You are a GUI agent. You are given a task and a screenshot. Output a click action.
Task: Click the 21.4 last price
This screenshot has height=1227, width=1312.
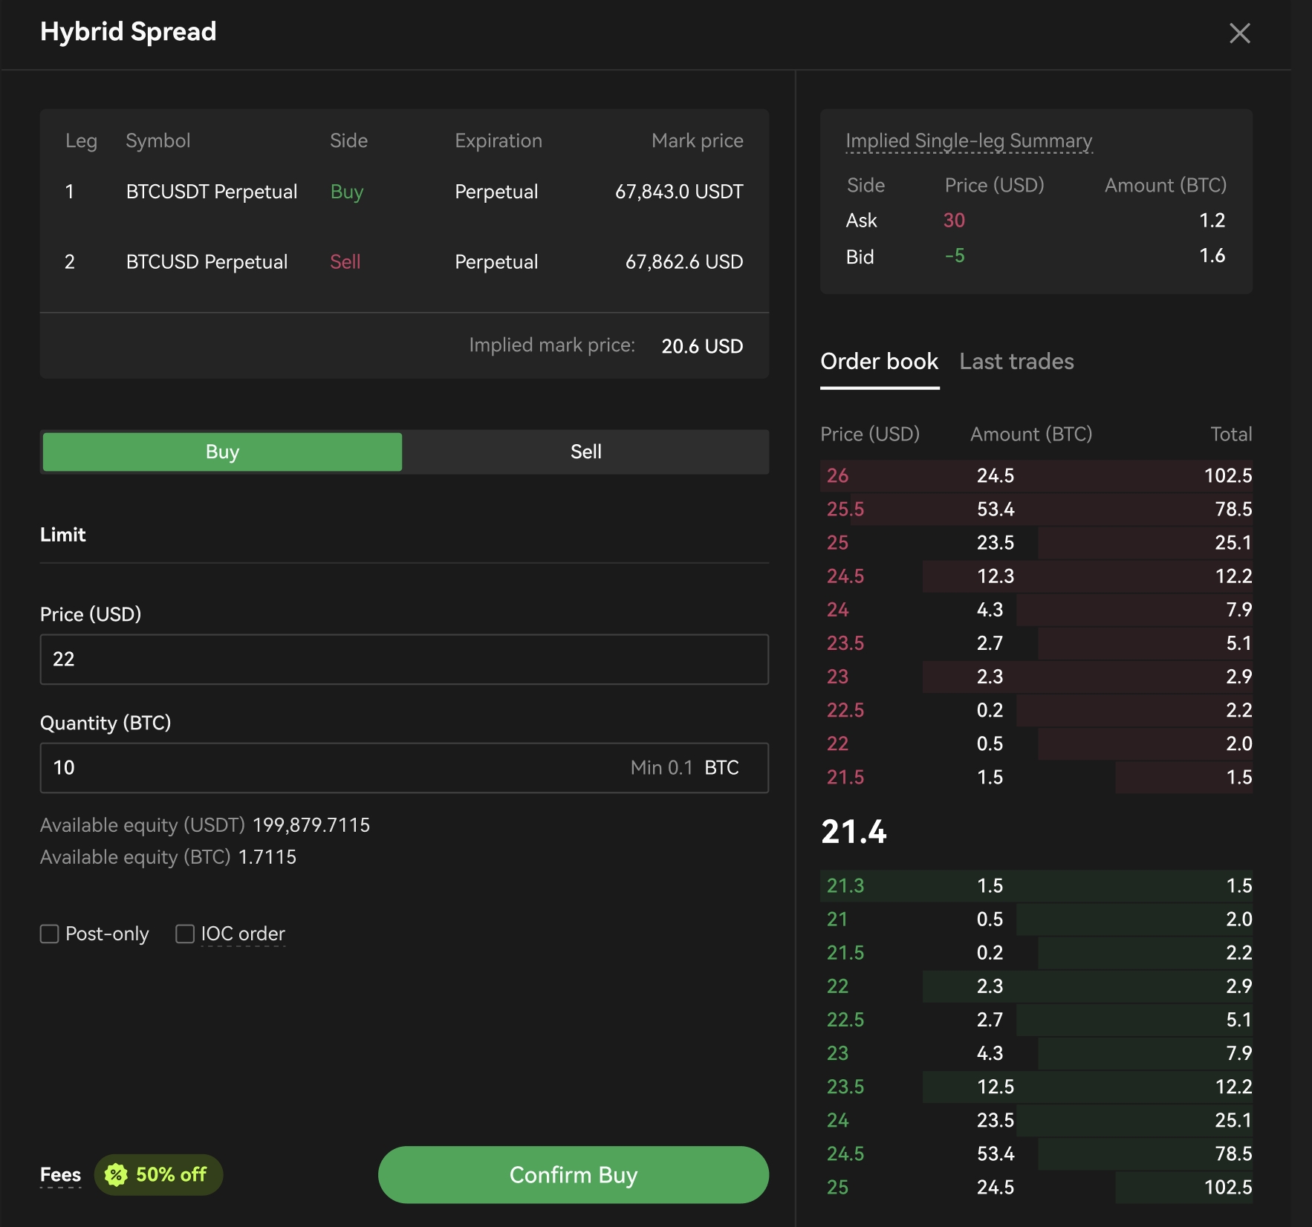click(x=854, y=832)
